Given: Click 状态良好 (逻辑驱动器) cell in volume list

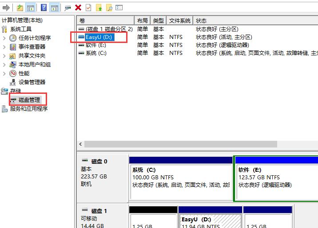Looking at the screenshot, I should 222,45.
